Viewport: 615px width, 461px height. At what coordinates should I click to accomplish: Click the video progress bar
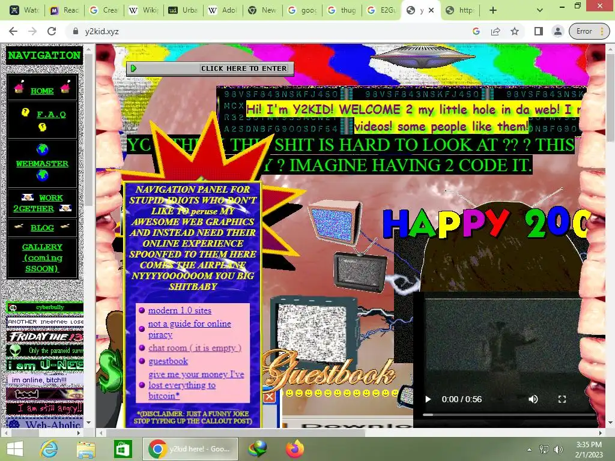coord(509,414)
